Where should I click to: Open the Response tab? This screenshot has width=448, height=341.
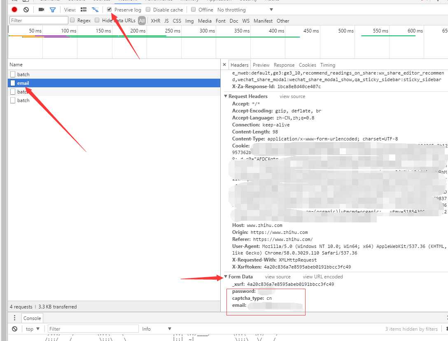(x=284, y=65)
